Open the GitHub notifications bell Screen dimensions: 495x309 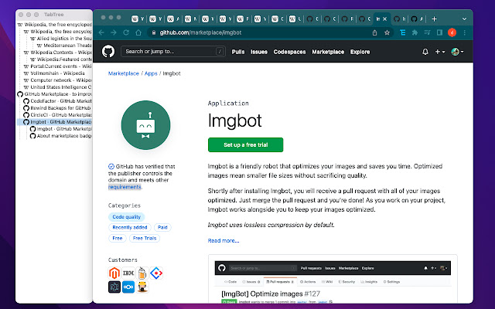coord(425,52)
